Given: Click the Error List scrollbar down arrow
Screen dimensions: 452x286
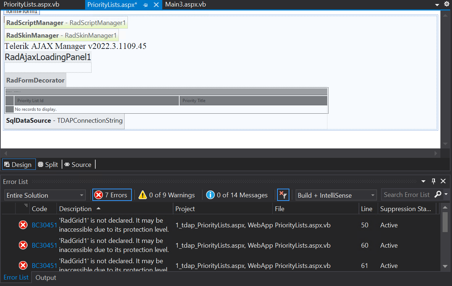Looking at the screenshot, I should click(445, 267).
